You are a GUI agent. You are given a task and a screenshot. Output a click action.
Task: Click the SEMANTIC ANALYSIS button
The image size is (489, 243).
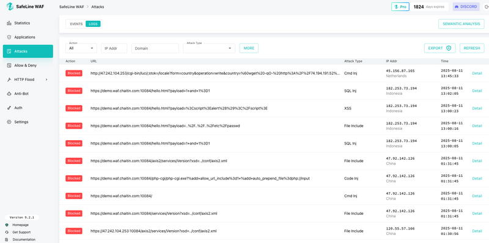461,24
